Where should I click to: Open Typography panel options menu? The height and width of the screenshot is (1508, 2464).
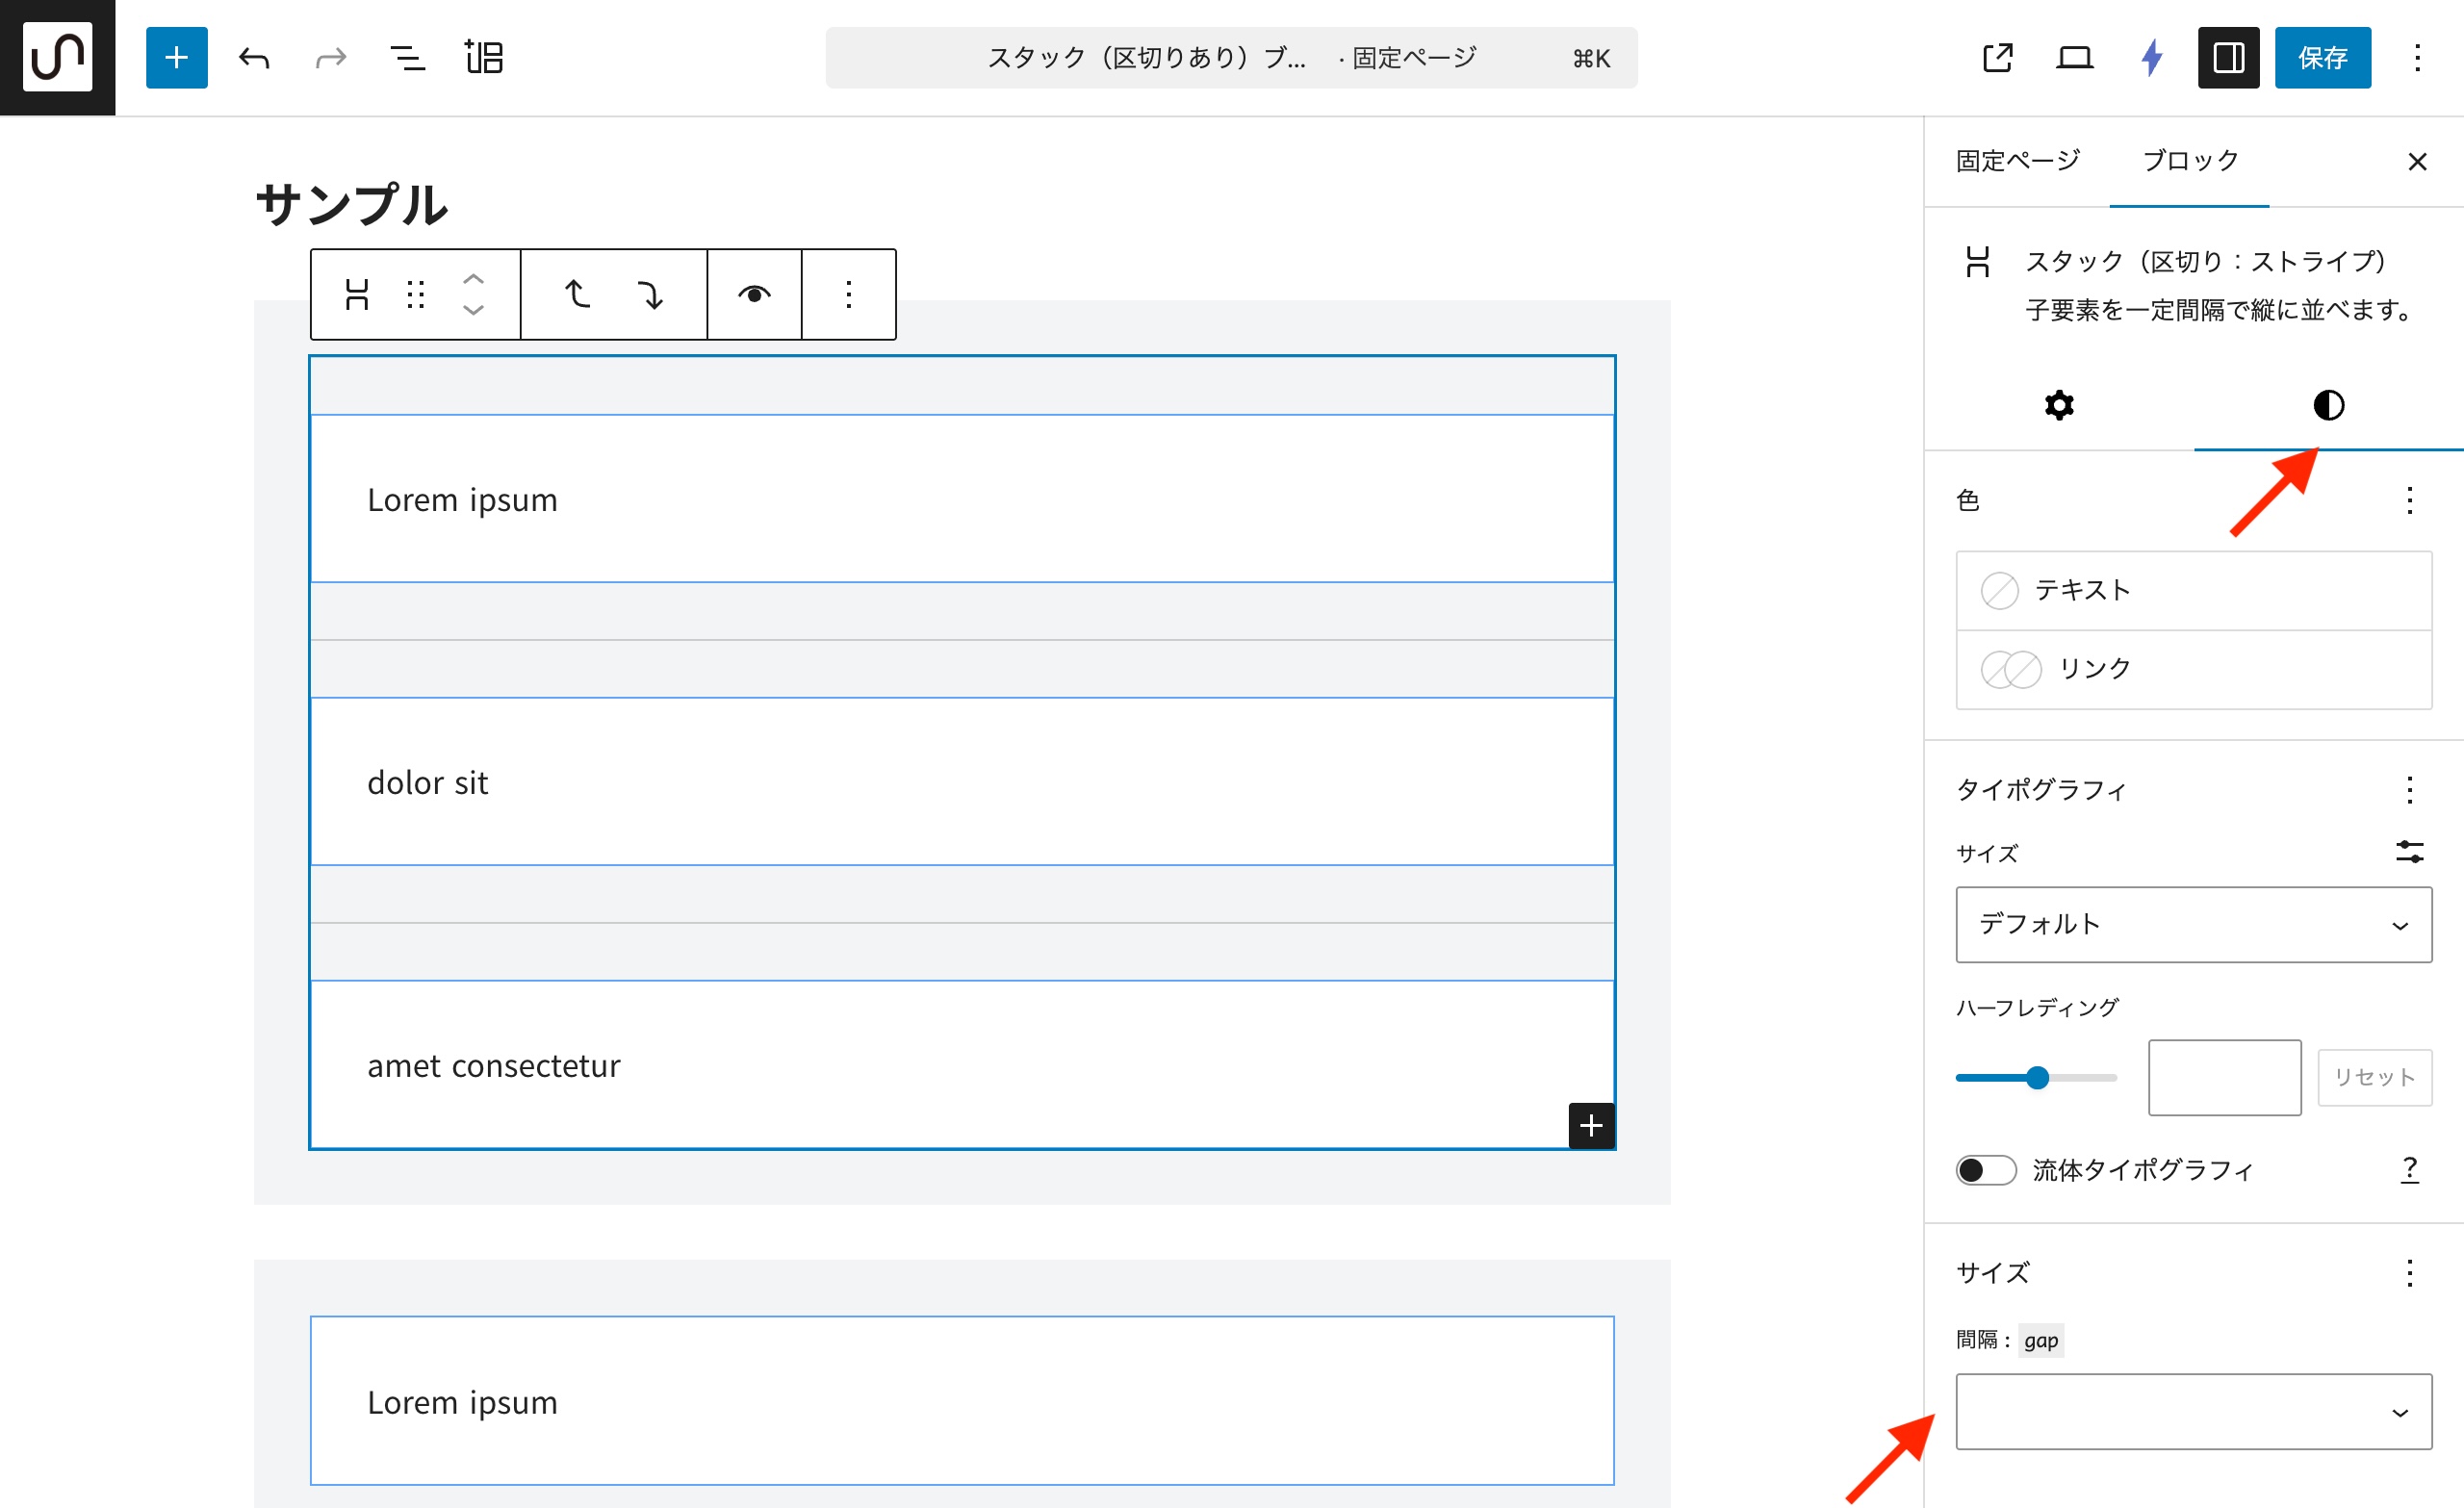click(2409, 790)
